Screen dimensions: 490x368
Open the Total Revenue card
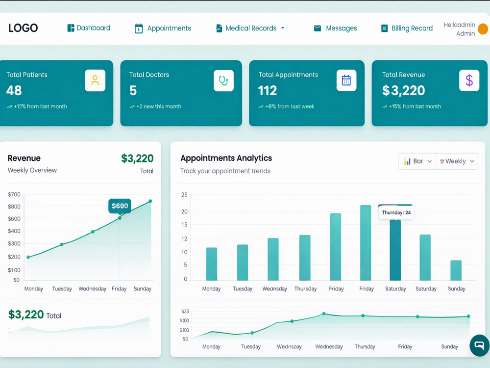429,93
